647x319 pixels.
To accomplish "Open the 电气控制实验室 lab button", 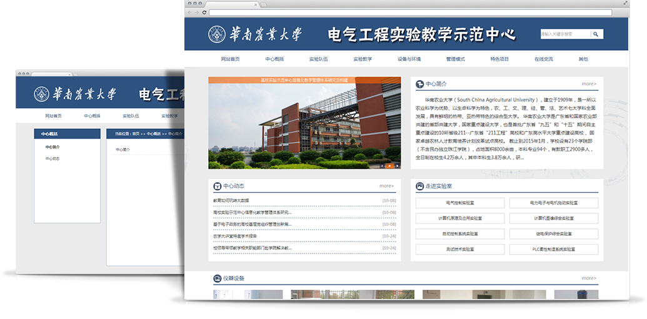I will pos(459,203).
